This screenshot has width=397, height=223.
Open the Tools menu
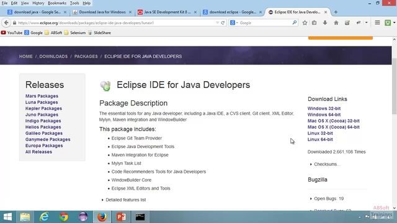click(x=74, y=3)
